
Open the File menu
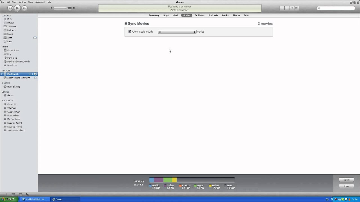point(3,2)
